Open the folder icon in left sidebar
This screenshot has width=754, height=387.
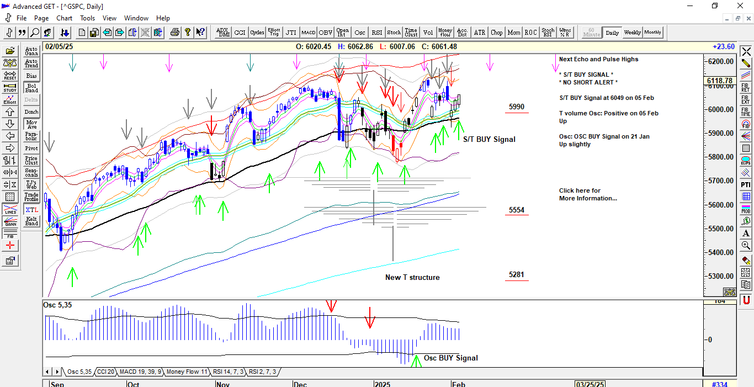pos(10,51)
